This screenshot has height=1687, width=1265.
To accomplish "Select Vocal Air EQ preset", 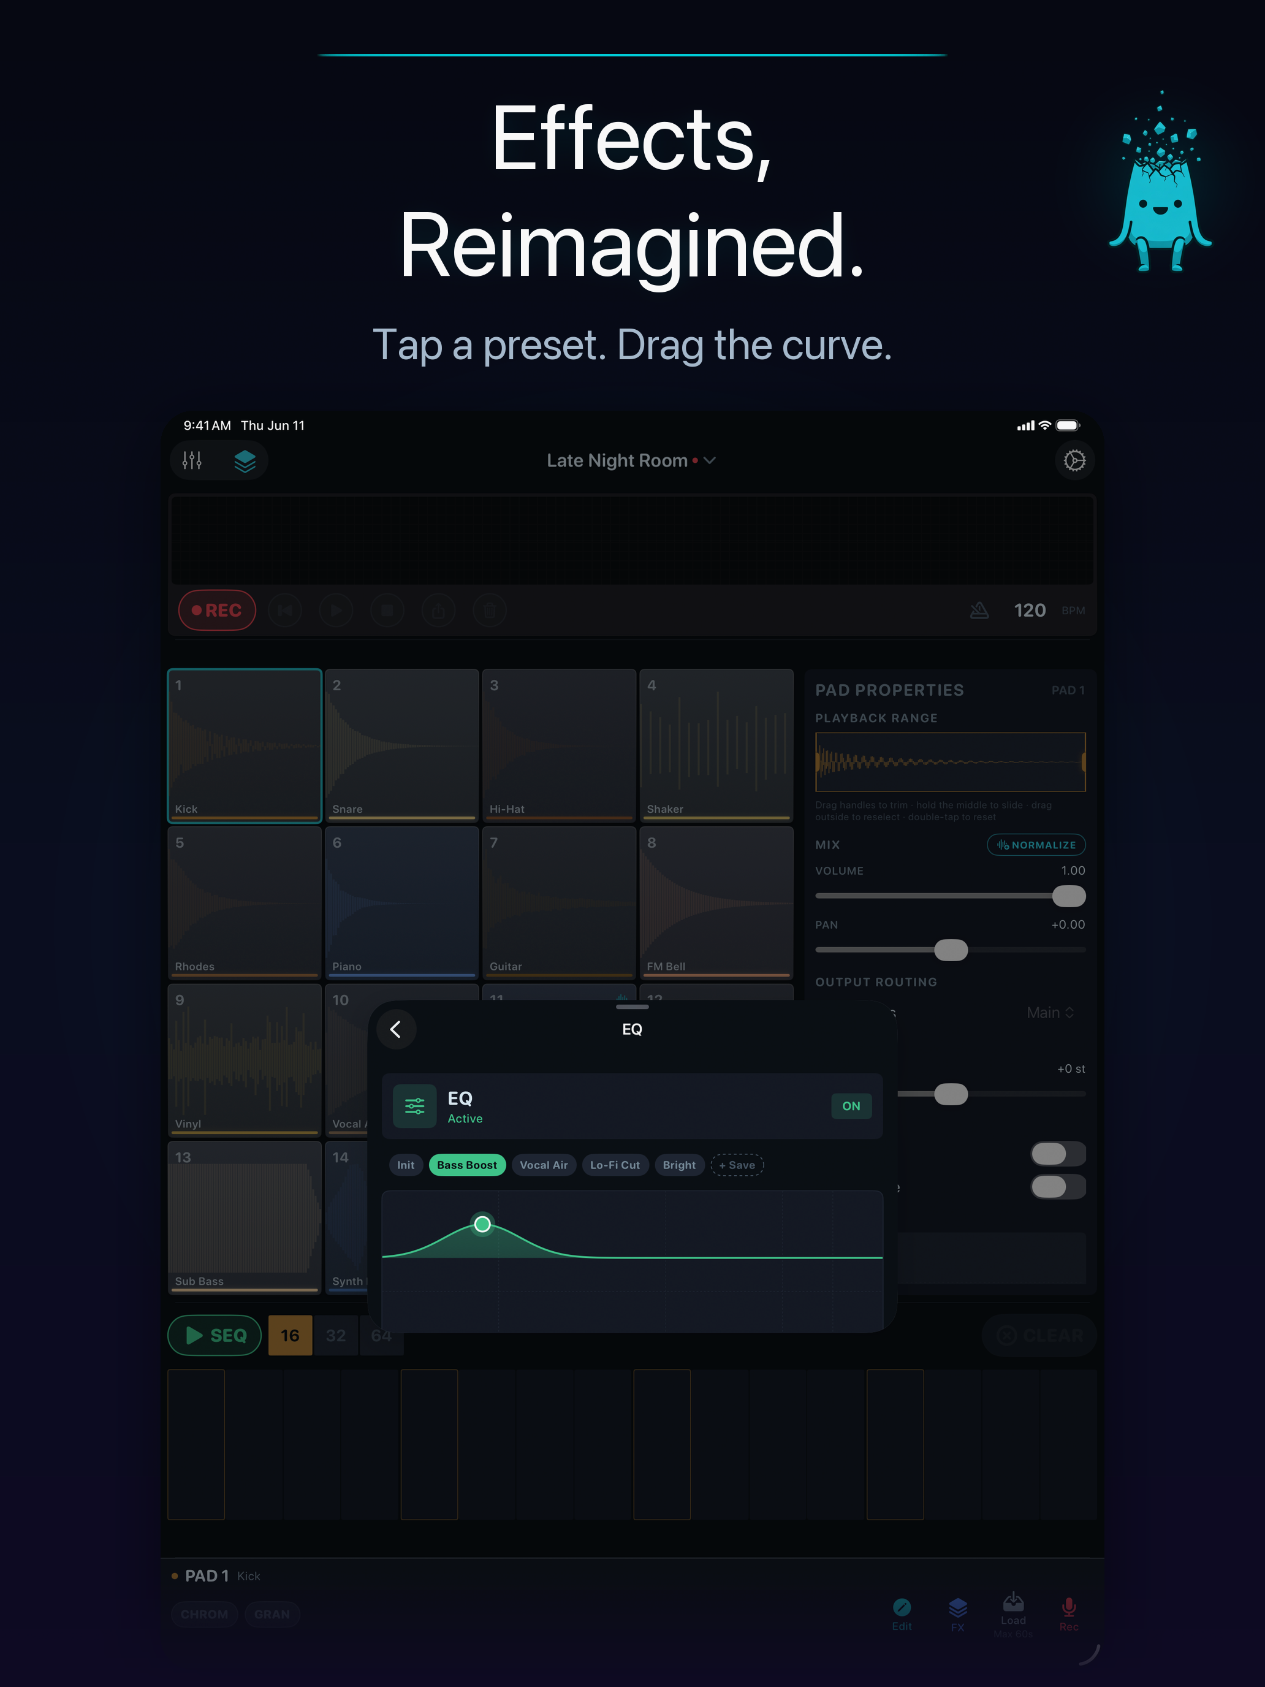I will pyautogui.click(x=544, y=1165).
